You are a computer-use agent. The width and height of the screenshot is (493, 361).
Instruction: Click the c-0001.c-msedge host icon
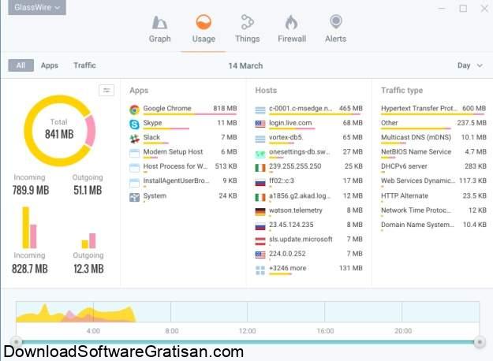tap(260, 110)
